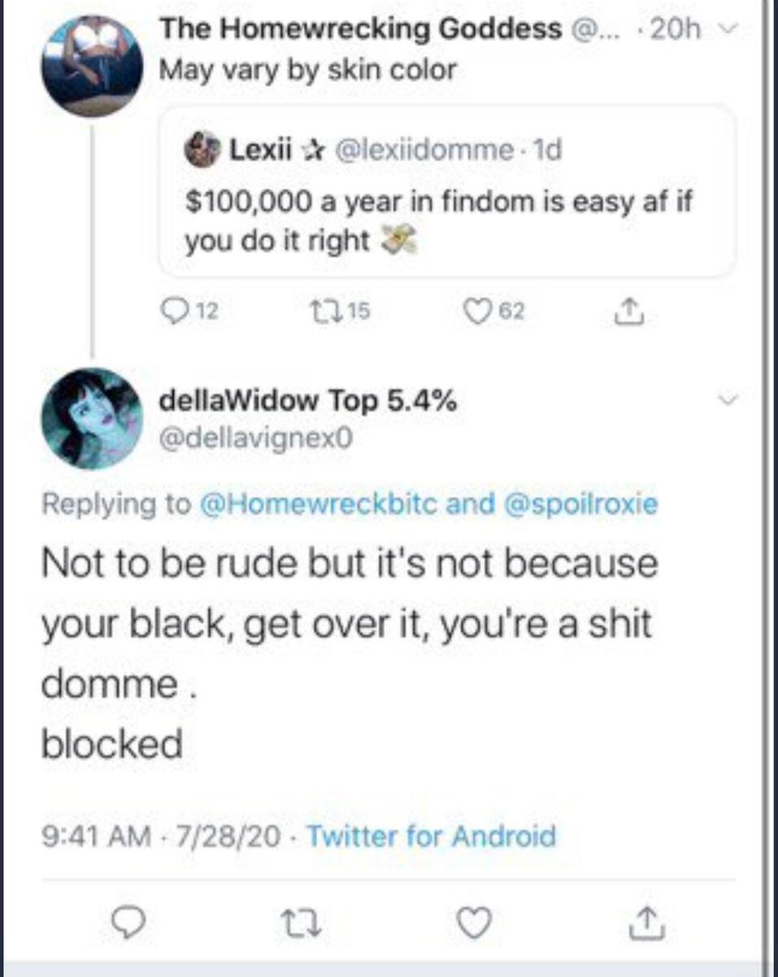Open the Homewrecking Goddess tweet options chevron

(x=732, y=31)
